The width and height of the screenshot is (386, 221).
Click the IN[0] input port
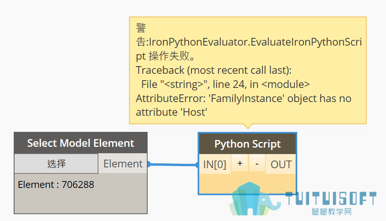(x=215, y=164)
